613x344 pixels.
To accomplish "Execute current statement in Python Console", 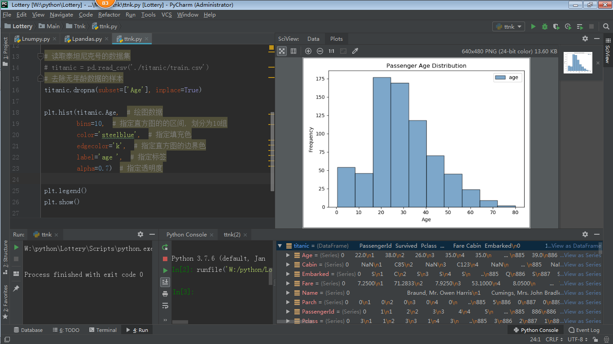I will (x=165, y=270).
